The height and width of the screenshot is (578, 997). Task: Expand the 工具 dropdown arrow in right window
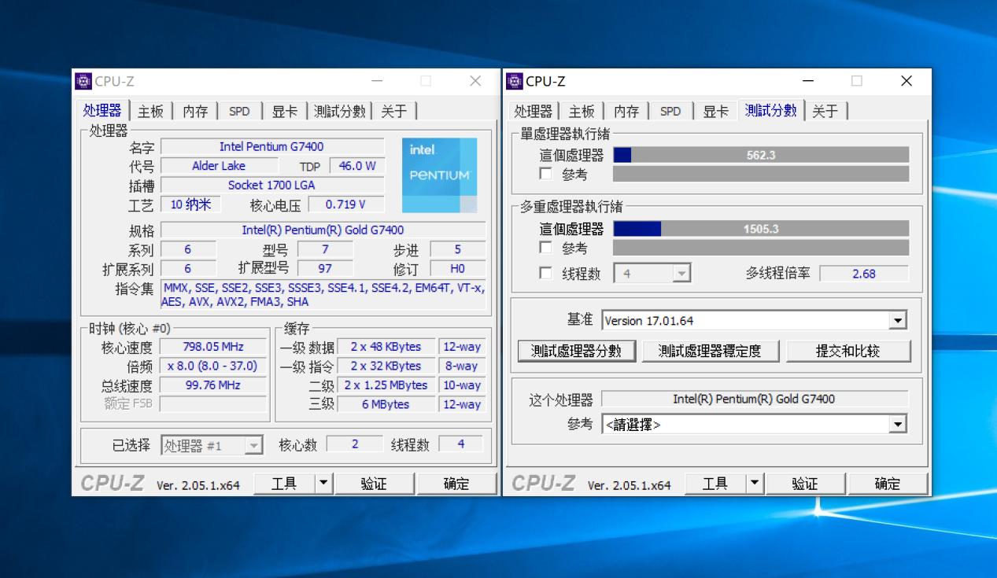(753, 483)
